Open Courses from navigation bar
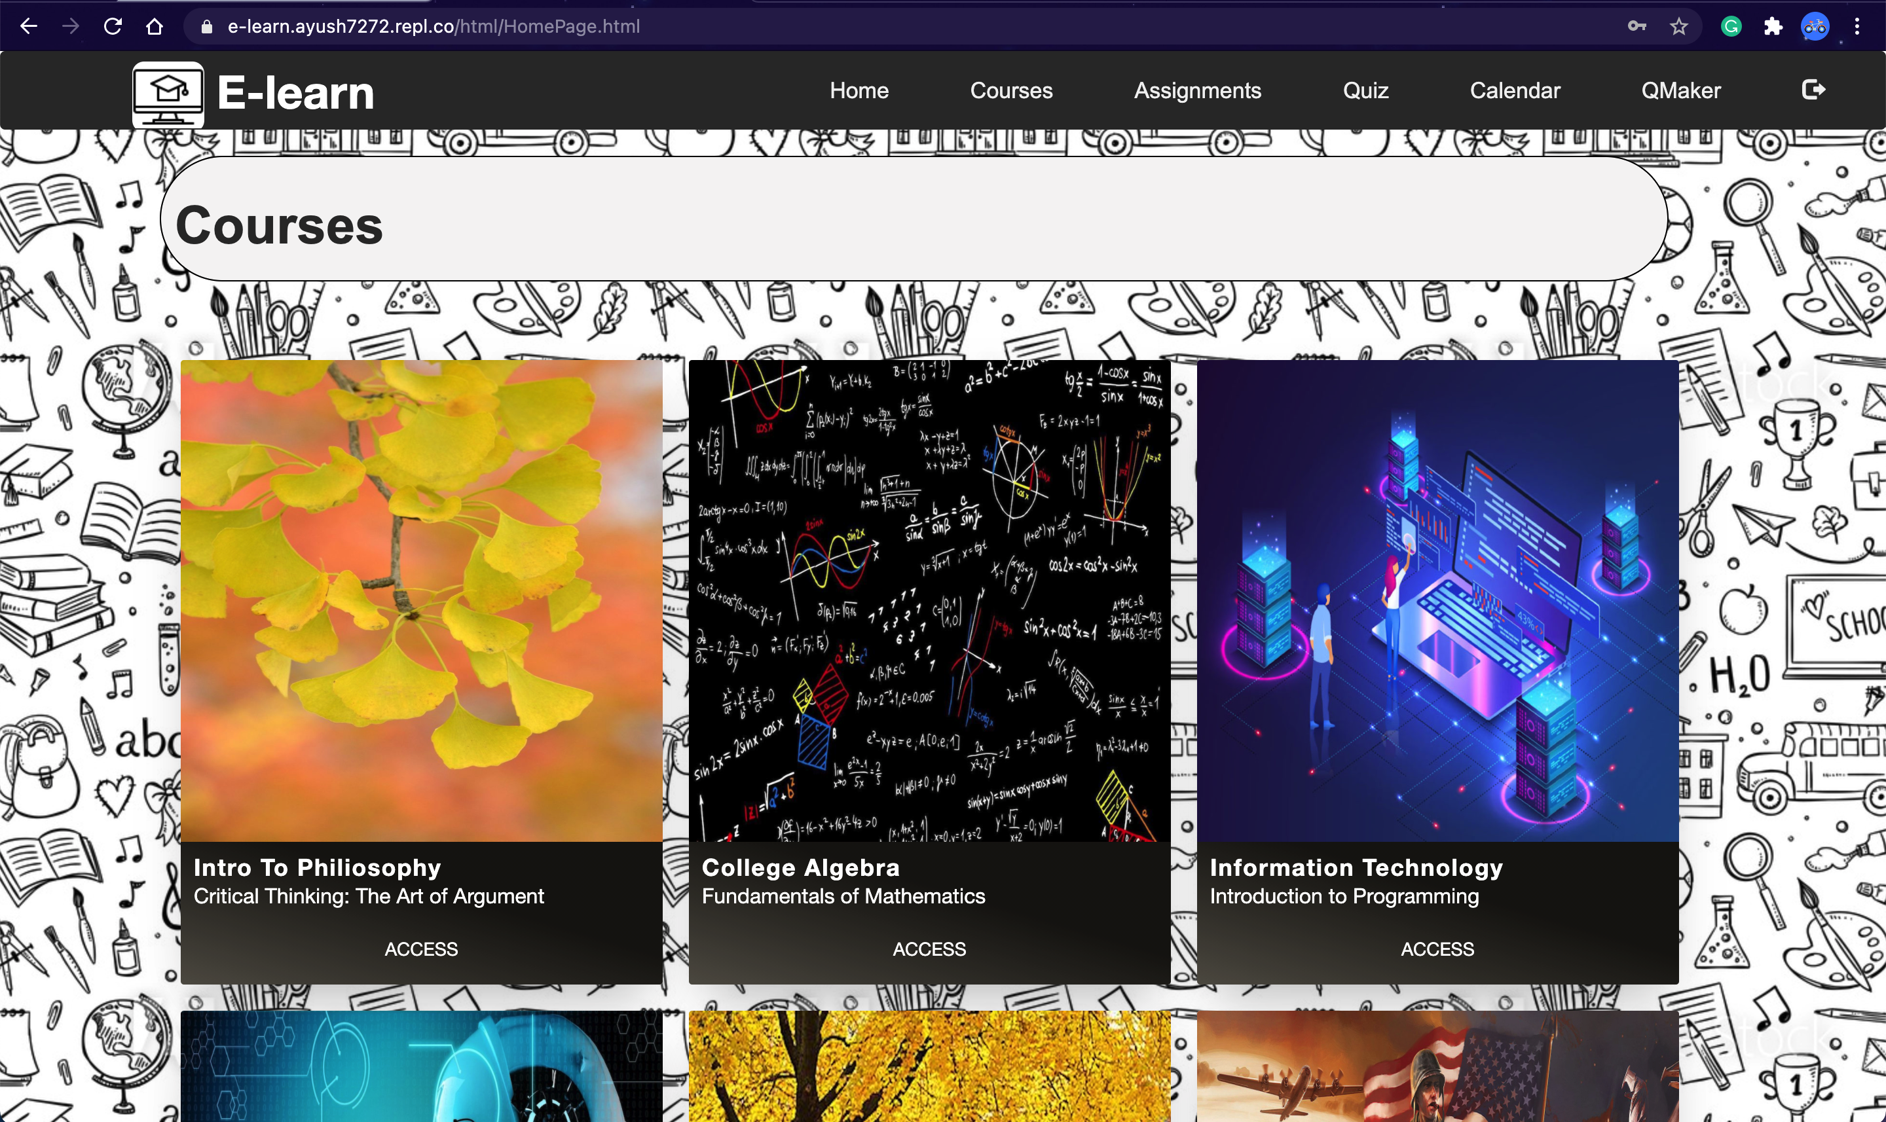This screenshot has width=1886, height=1122. pos(1011,91)
